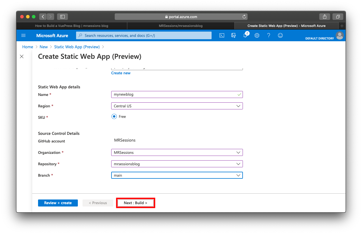Open the Safari Share button
The height and width of the screenshot is (234, 362).
pos(325,17)
